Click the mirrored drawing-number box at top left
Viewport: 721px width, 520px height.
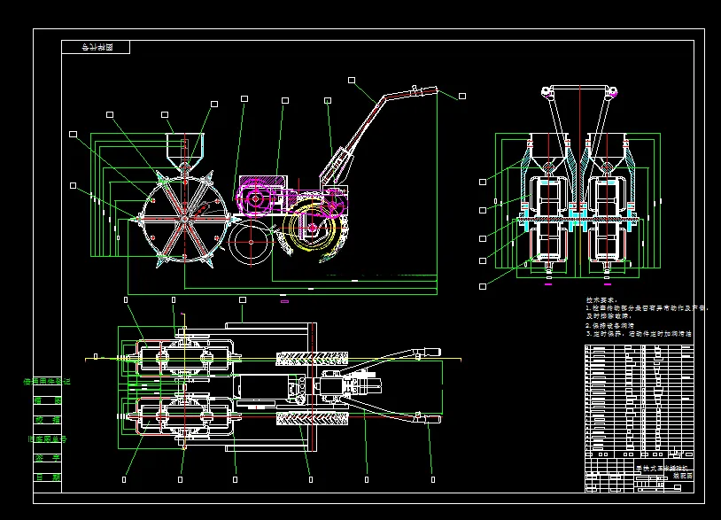[x=96, y=47]
